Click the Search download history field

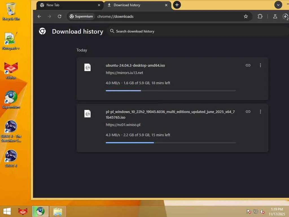(x=197, y=31)
